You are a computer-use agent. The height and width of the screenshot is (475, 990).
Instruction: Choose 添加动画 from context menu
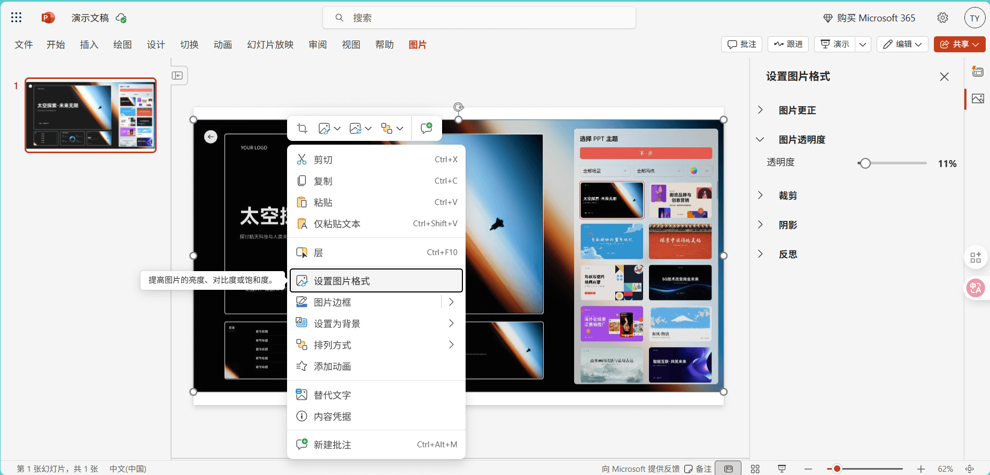click(x=376, y=366)
